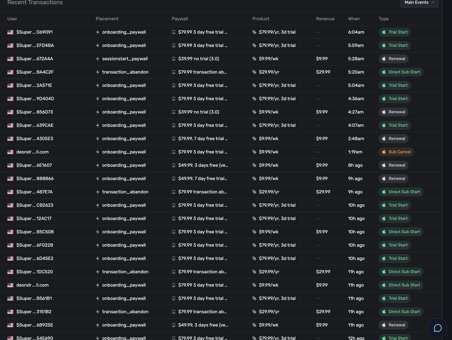Viewport: 452px width, 340px height.
Task: Click the Renewal badge for user 888B66
Action: click(x=394, y=179)
